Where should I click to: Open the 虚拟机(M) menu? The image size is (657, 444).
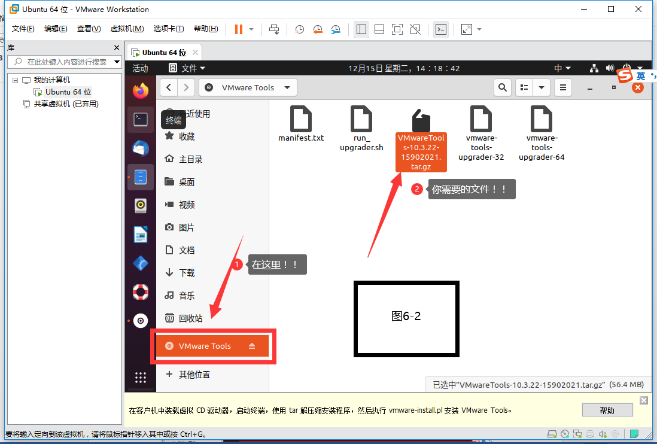coord(127,29)
